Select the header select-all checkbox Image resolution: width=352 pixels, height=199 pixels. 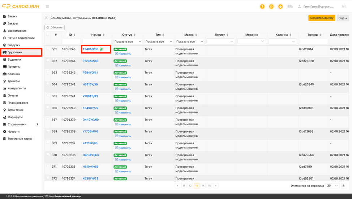coord(48,34)
